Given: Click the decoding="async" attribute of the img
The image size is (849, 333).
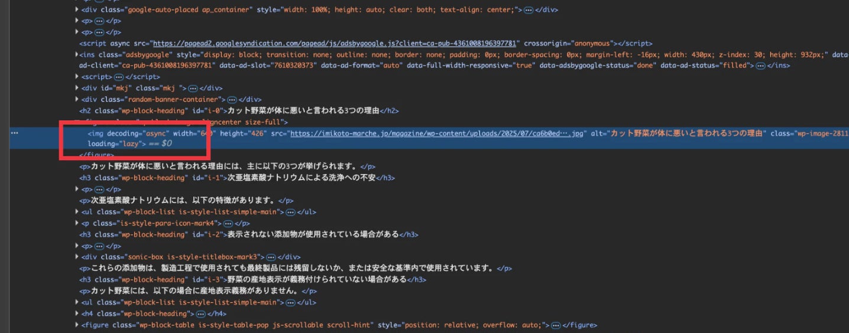Looking at the screenshot, I should 138,133.
